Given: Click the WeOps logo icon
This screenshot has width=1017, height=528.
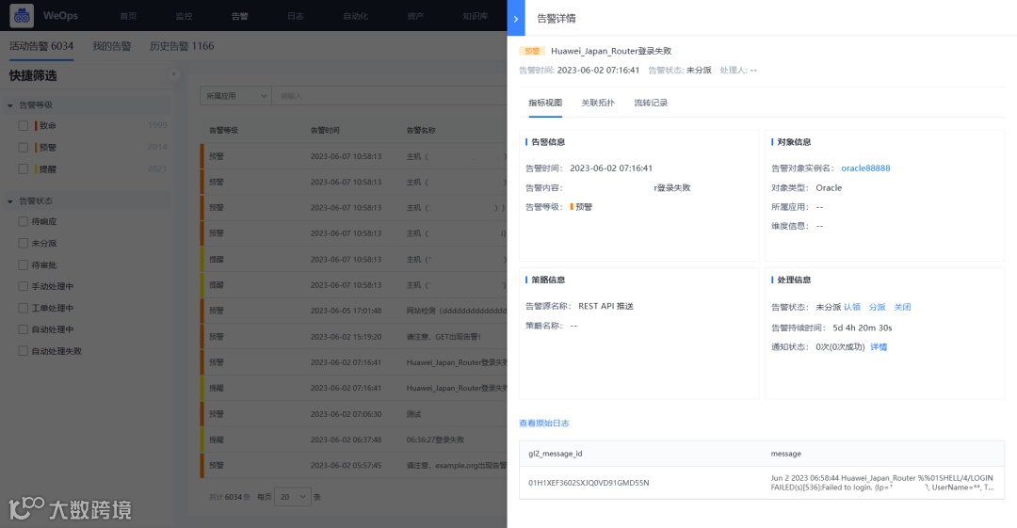Looking at the screenshot, I should 22,16.
